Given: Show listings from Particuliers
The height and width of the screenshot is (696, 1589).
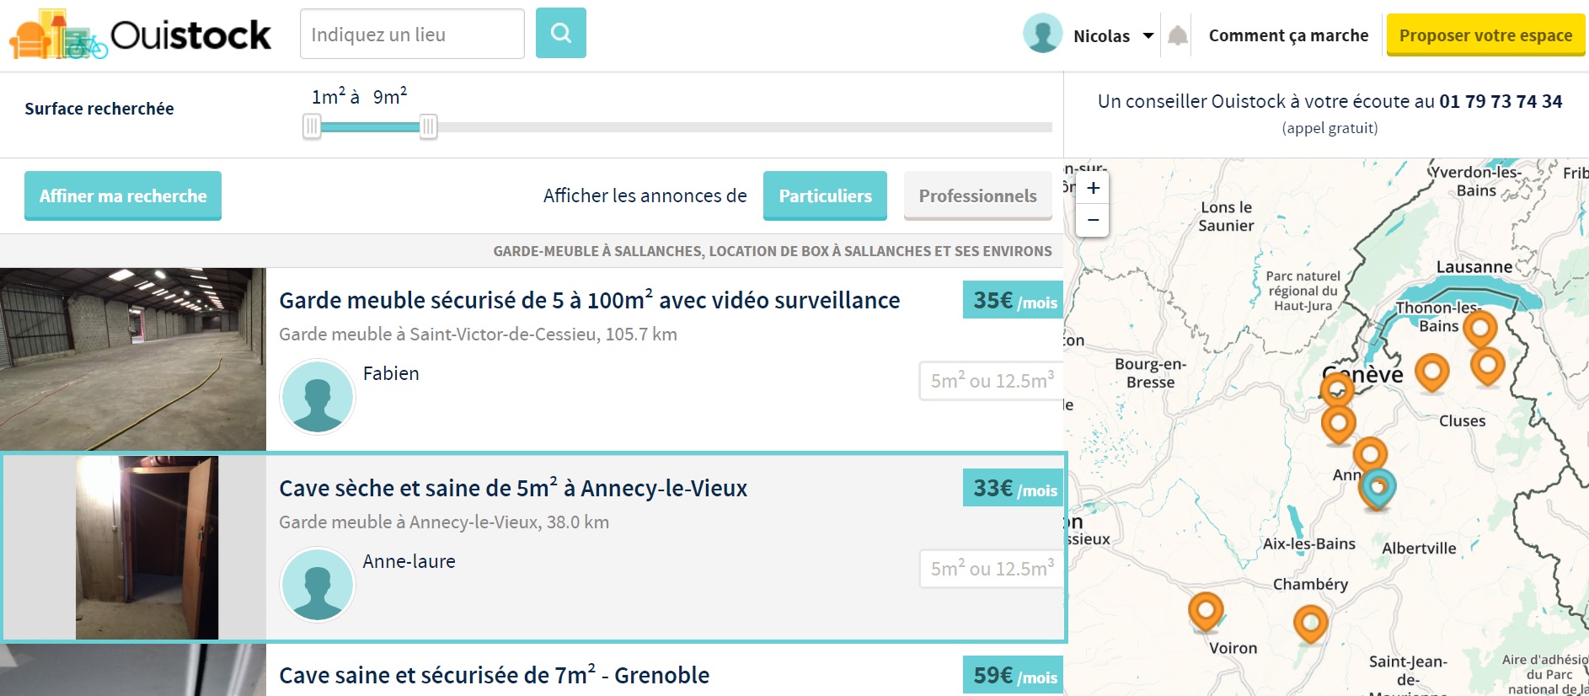Looking at the screenshot, I should 825,195.
